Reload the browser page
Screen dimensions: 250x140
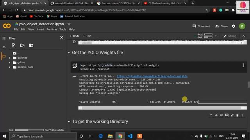coord(17,10)
